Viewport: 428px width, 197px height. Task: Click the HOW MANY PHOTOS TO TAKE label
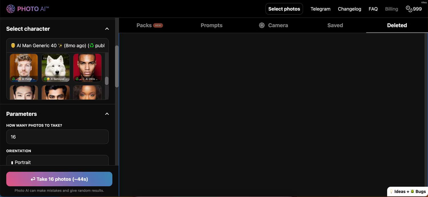(x=34, y=125)
